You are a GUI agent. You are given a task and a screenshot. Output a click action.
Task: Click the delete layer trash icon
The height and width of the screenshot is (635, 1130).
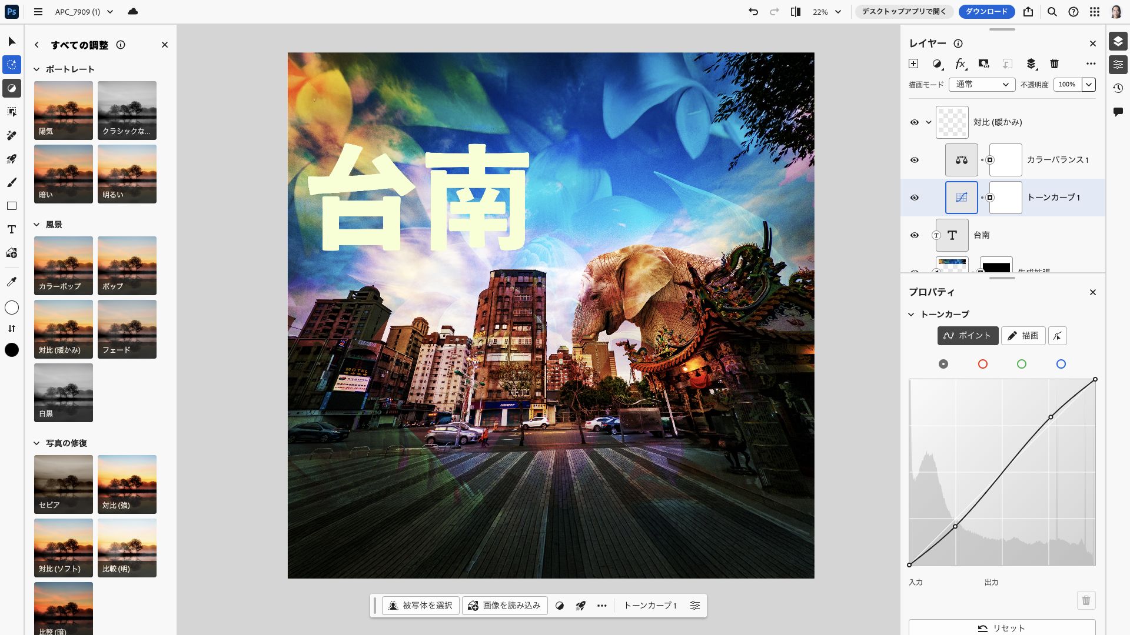pos(1054,63)
